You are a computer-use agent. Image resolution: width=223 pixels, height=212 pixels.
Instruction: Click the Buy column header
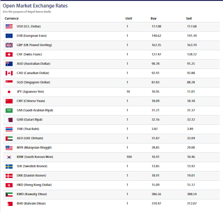(153, 19)
